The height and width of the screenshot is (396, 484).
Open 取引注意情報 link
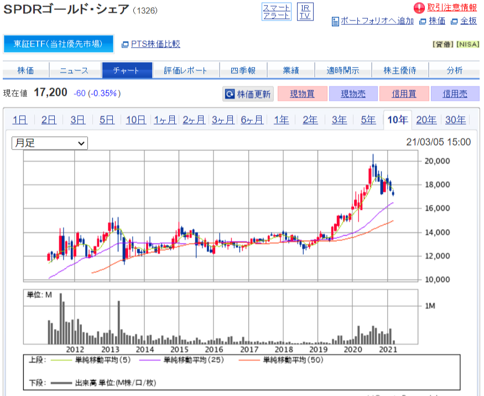pos(452,8)
